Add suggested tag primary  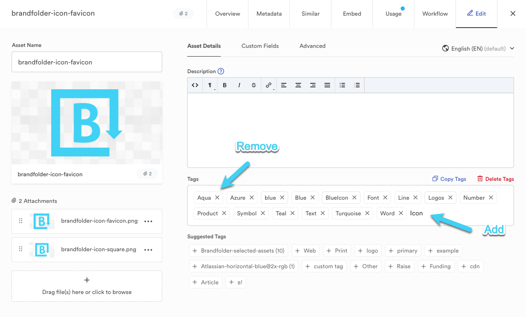tap(403, 251)
